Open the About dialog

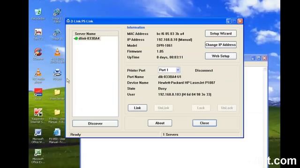[160, 123]
